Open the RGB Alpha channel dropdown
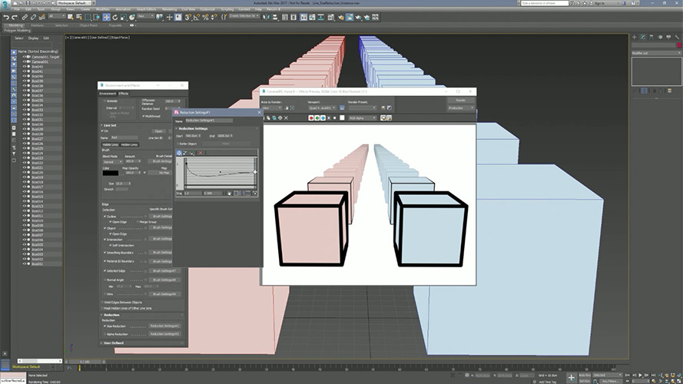Image resolution: width=683 pixels, height=384 pixels. click(362, 118)
